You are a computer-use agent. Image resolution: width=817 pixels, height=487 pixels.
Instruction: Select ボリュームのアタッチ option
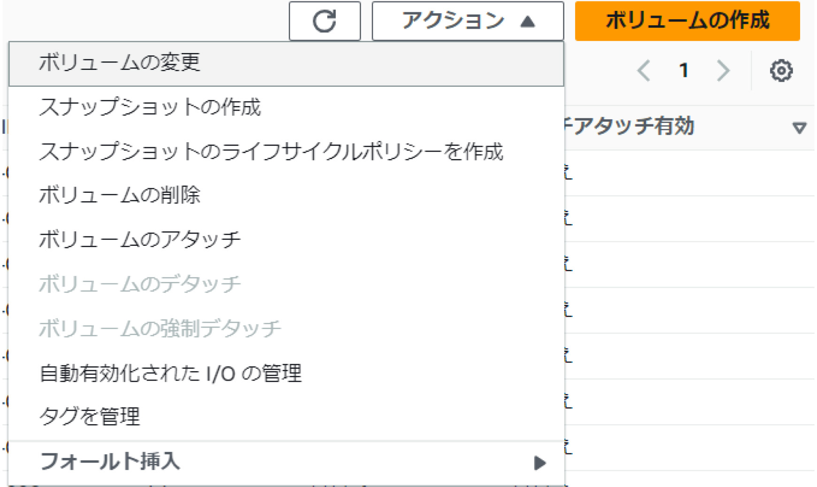pos(286,239)
